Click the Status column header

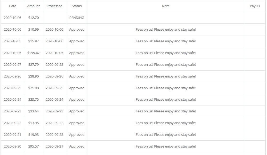coord(77,6)
